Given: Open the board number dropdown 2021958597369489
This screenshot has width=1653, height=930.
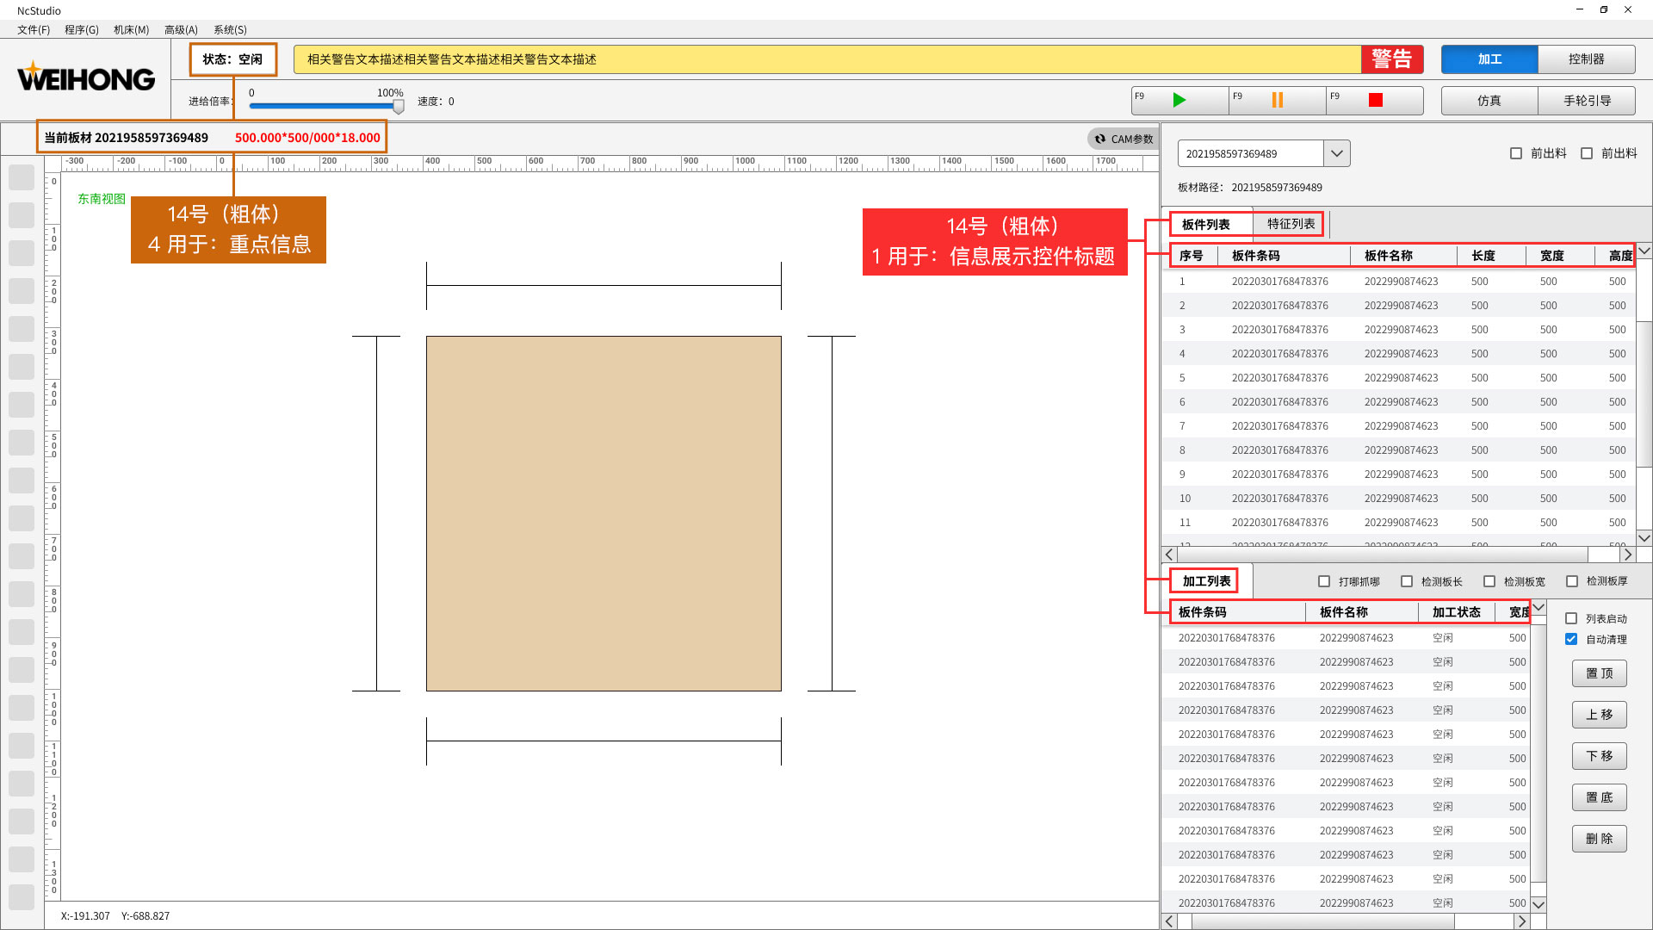Looking at the screenshot, I should (1336, 153).
